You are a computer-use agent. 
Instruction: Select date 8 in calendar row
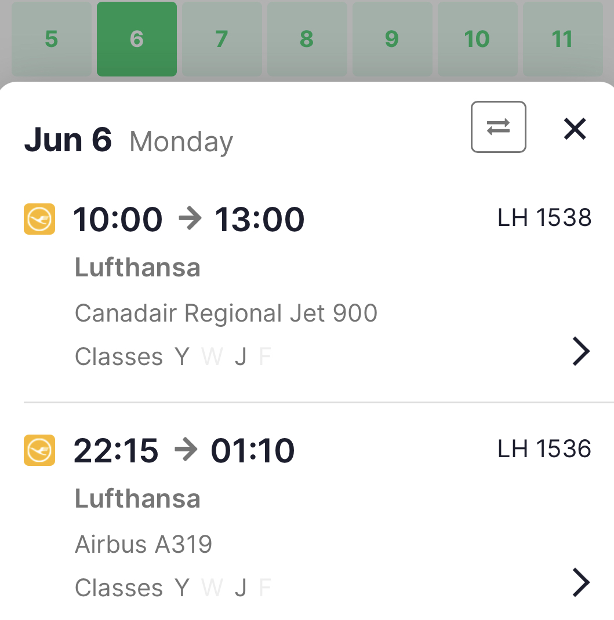(x=307, y=39)
